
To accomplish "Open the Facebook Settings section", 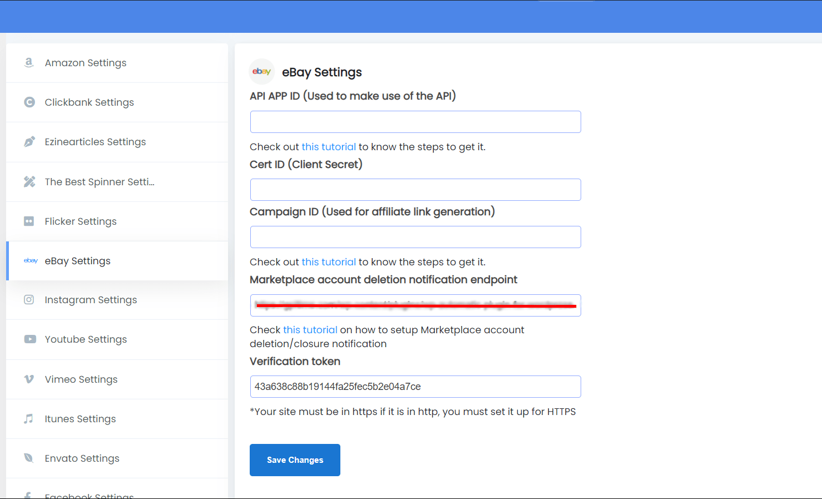I will pyautogui.click(x=89, y=494).
